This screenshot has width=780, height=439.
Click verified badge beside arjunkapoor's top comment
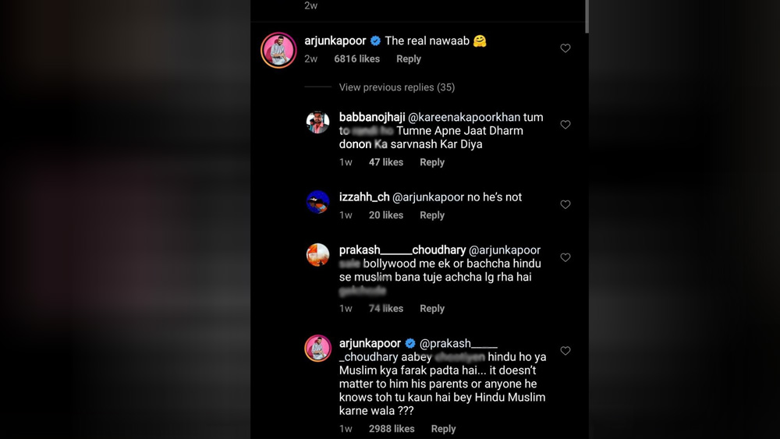[x=375, y=41]
